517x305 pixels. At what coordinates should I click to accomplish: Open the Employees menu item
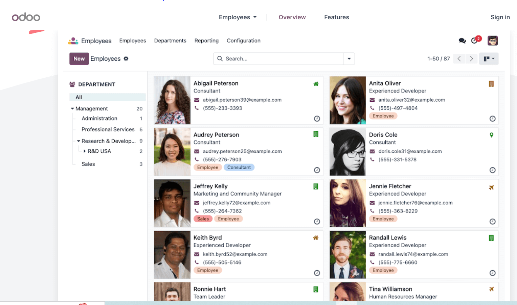(x=133, y=41)
